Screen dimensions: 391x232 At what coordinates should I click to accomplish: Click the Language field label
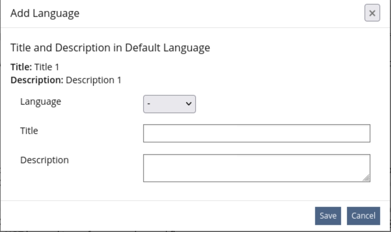pyautogui.click(x=41, y=102)
